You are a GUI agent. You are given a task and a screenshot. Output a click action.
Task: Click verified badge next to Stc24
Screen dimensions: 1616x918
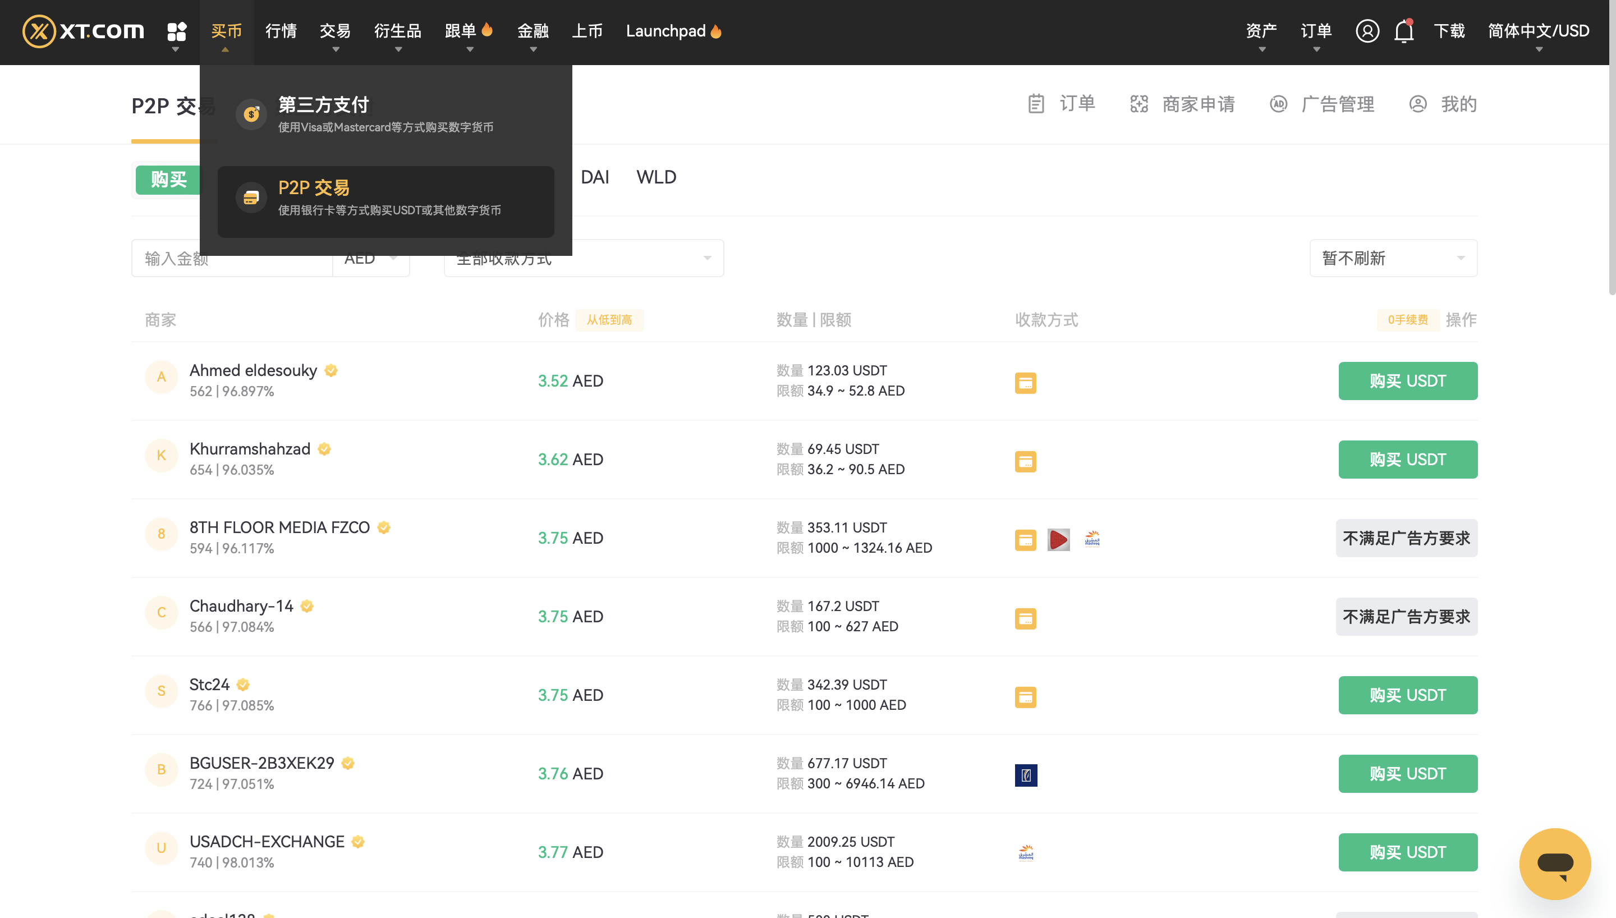[244, 685]
